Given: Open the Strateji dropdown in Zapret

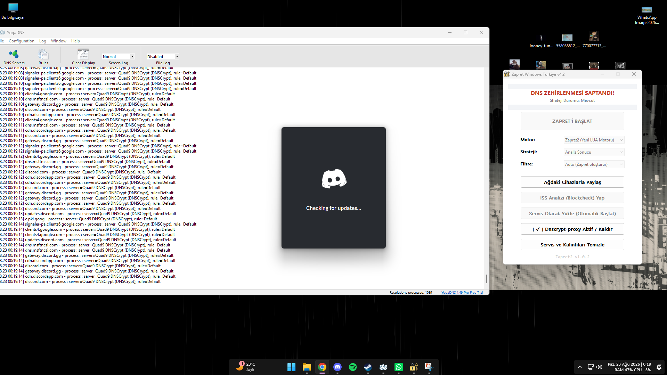Looking at the screenshot, I should tap(594, 152).
